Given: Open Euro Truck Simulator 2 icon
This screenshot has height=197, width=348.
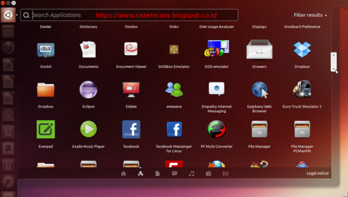Looking at the screenshot, I should click(x=302, y=89).
